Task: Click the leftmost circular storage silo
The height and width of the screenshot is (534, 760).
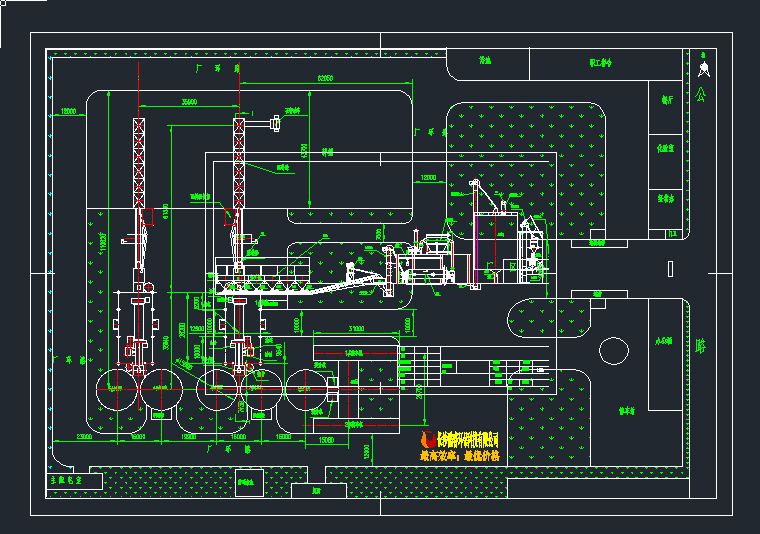Action: click(117, 387)
